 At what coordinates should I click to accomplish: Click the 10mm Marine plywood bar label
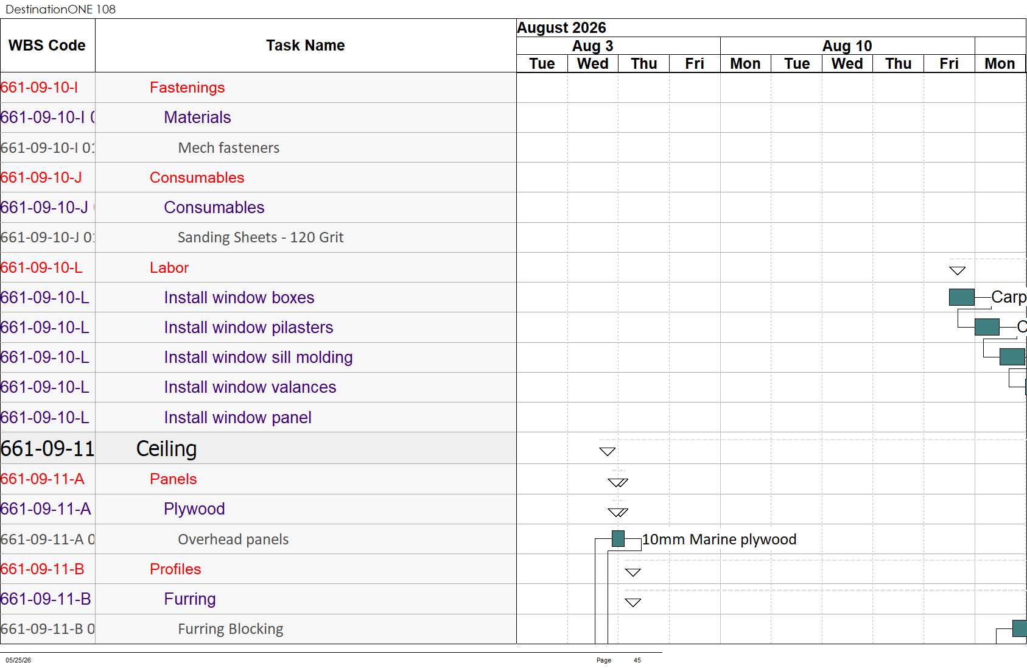tap(719, 540)
